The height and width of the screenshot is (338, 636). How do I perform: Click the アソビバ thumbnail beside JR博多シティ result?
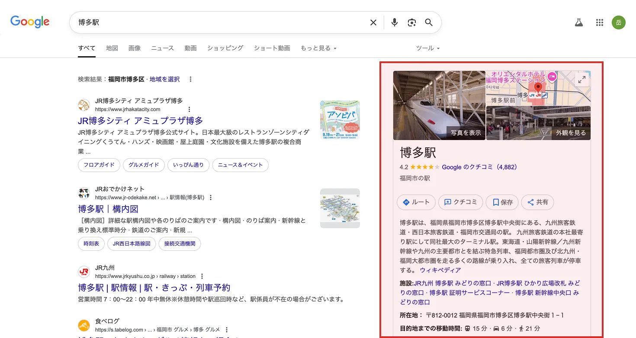pos(340,120)
